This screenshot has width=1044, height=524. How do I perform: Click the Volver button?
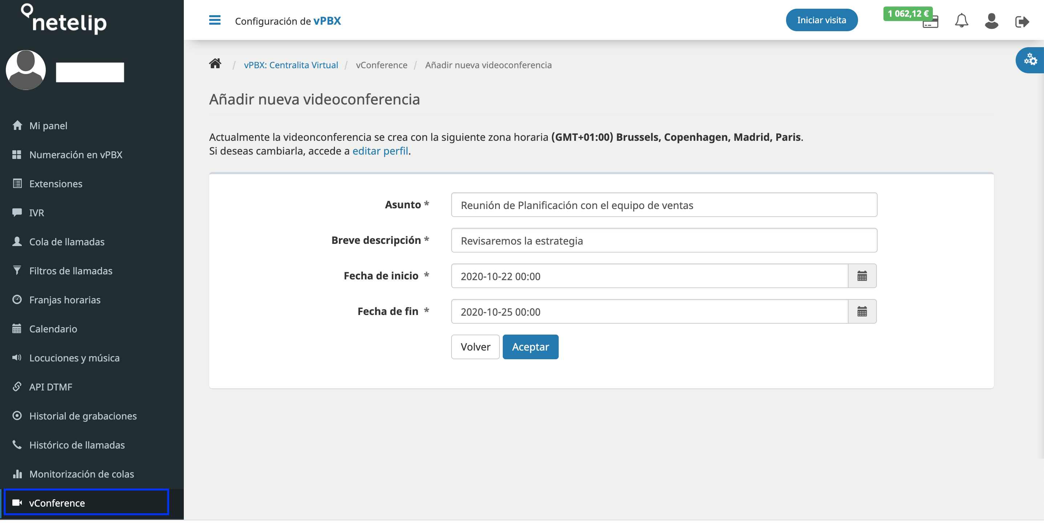(475, 347)
